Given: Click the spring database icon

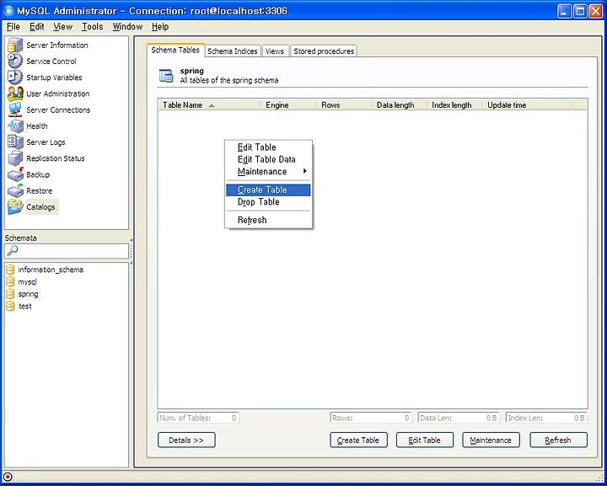Looking at the screenshot, I should (10, 294).
